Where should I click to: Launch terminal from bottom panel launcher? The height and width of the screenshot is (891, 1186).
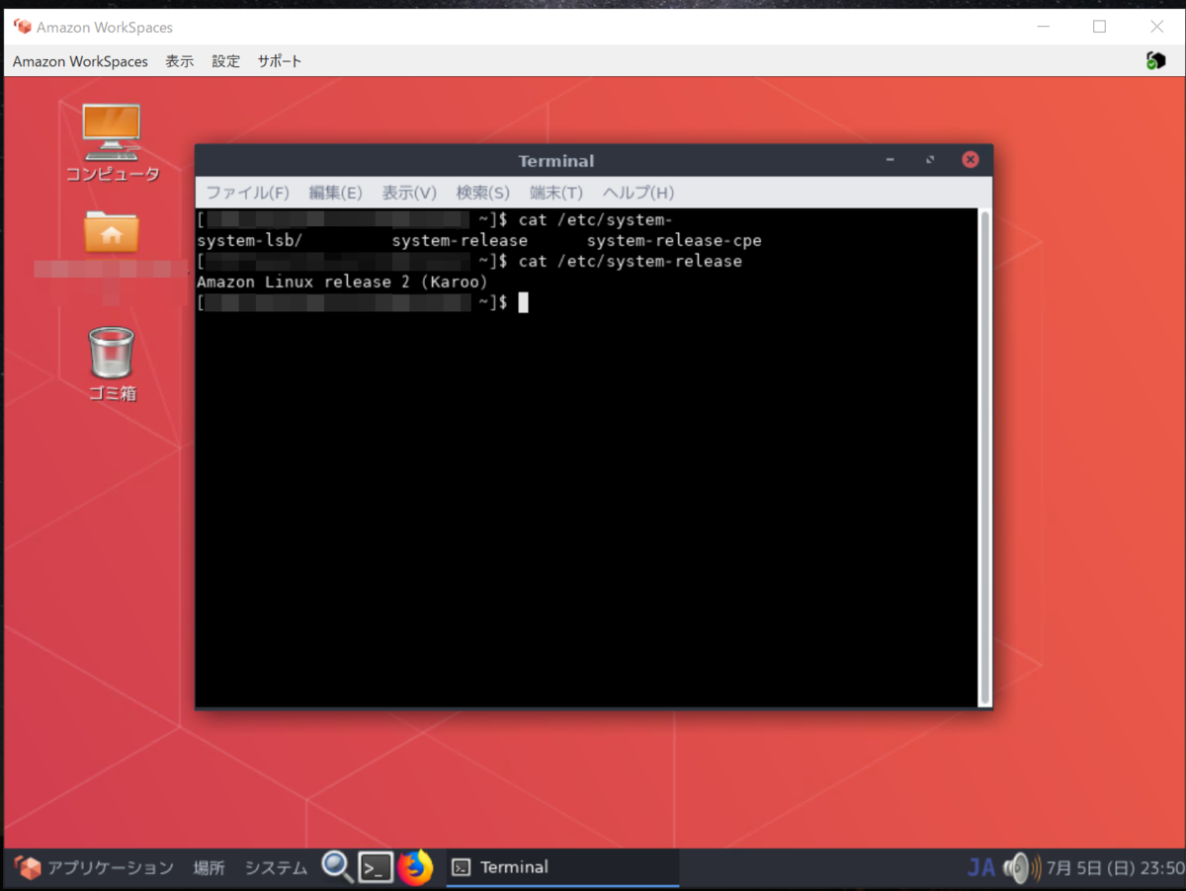(376, 867)
